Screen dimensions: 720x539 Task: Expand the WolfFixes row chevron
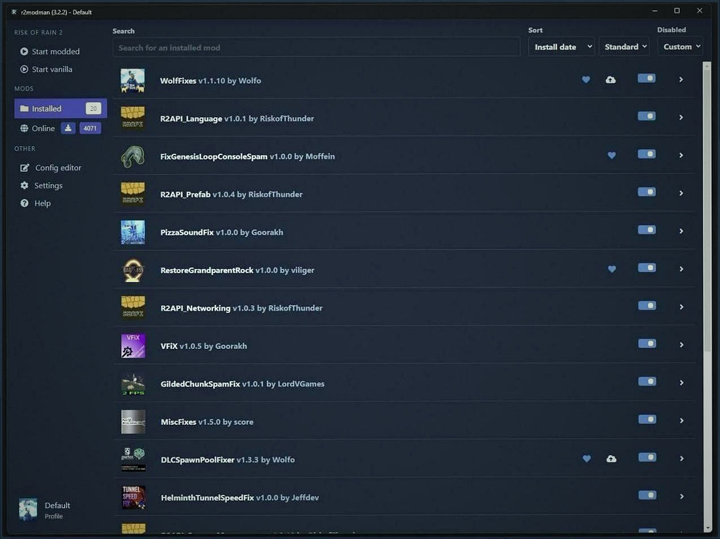(681, 80)
